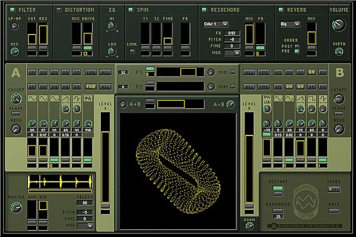Open the Colur 1 dropdown in Resochord
This screenshot has height=237, width=356.
[216, 24]
